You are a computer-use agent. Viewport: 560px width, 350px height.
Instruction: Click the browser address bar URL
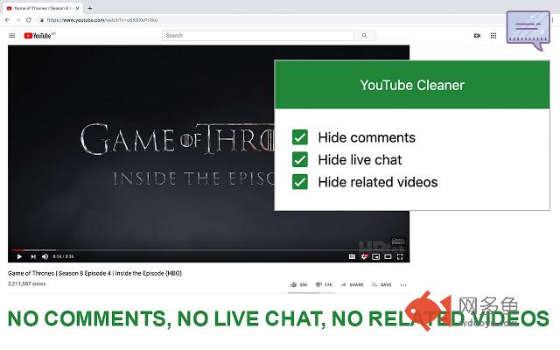click(102, 20)
